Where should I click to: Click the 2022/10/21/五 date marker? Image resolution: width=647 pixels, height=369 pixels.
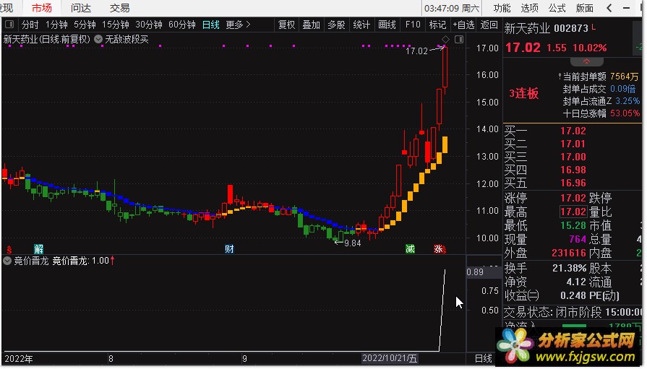tap(390, 358)
